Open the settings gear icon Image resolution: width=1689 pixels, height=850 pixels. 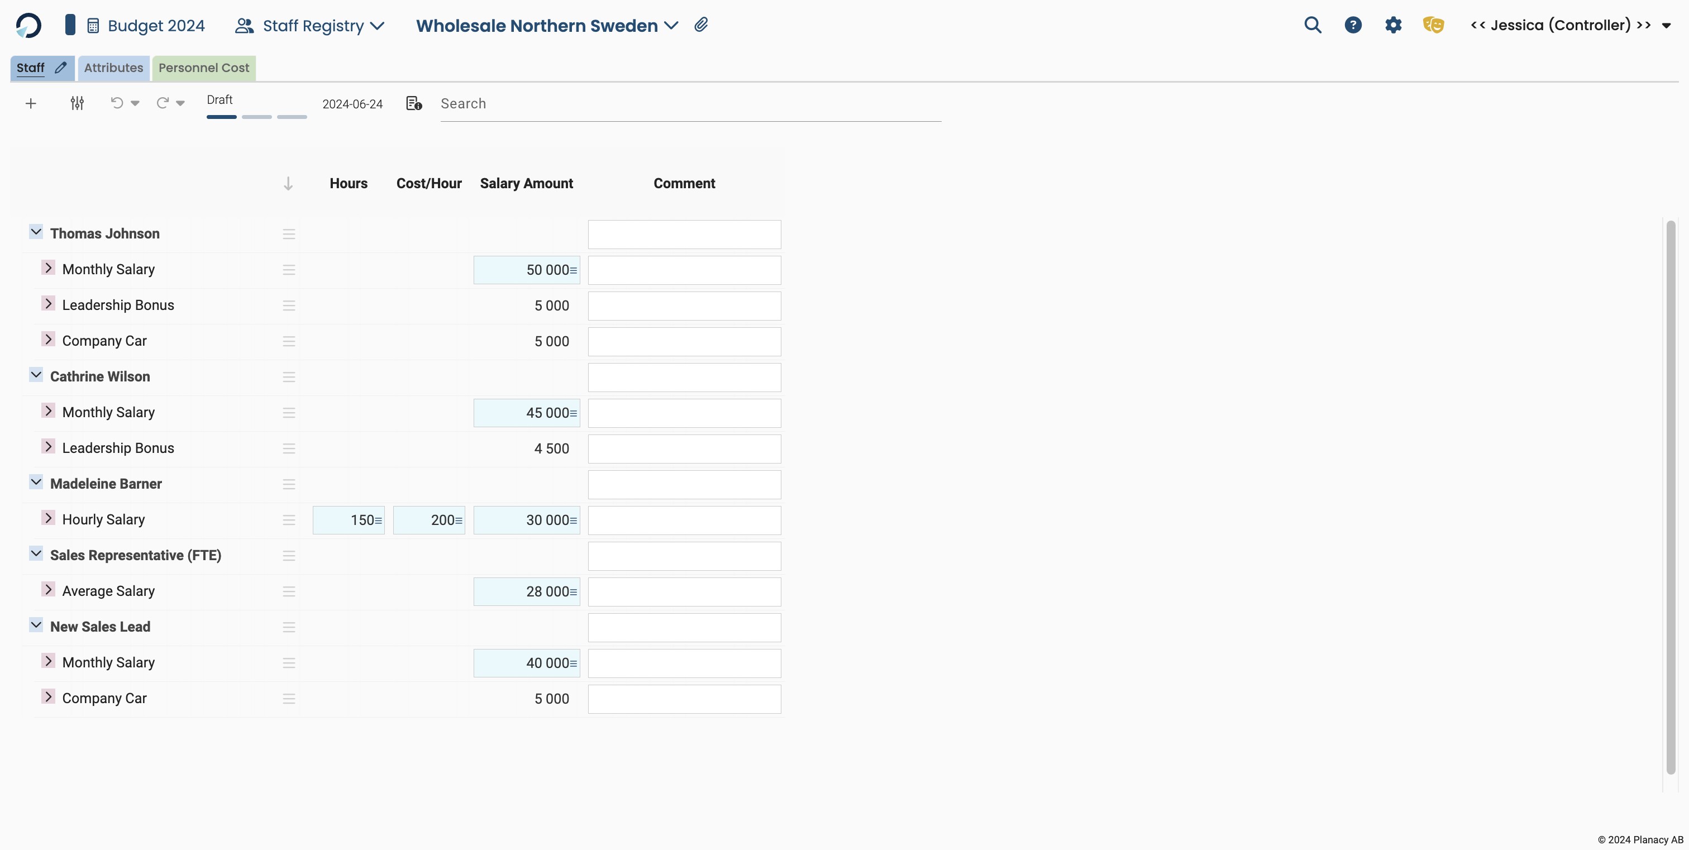coord(1392,25)
